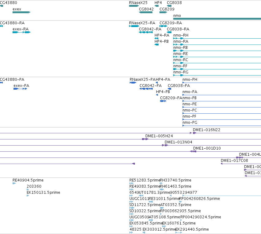Select the CG8209 gene label
The image size is (261, 234).
[x=167, y=9]
